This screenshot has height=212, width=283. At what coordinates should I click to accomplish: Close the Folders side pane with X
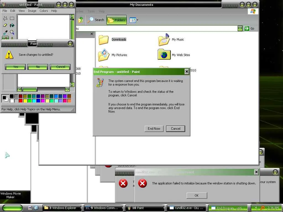92,34
